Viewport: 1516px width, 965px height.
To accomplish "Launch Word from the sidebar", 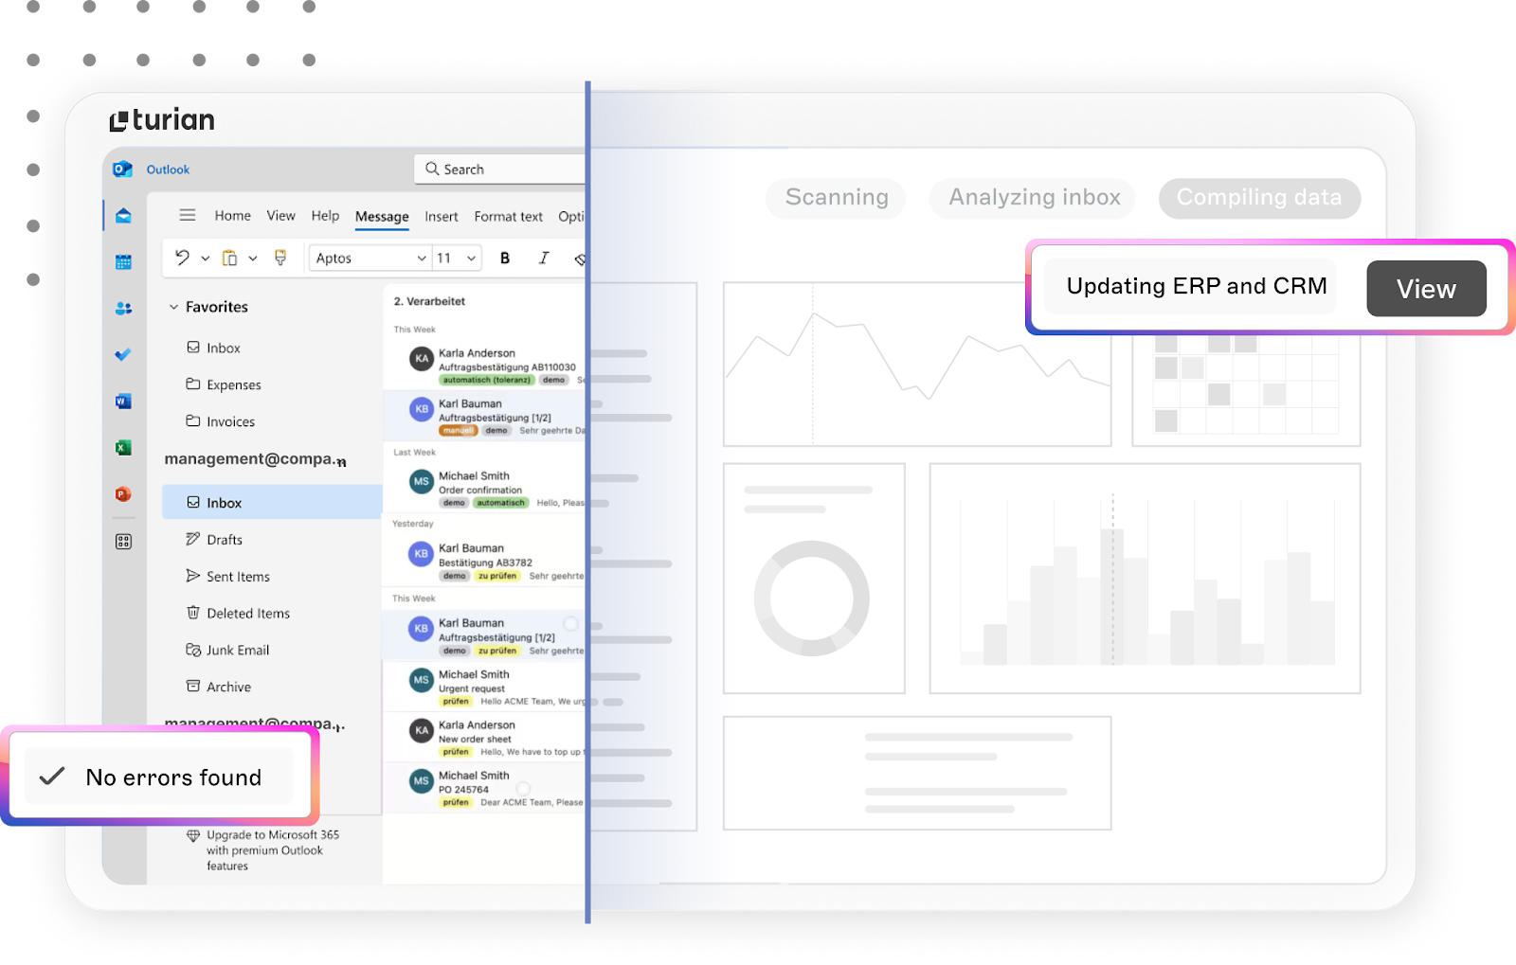I will 123,402.
